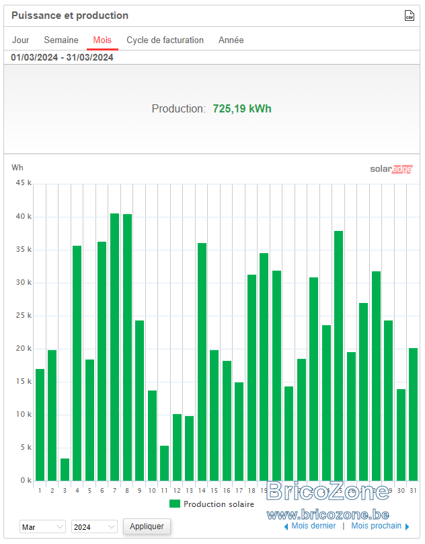Click the bar for day 31
The width and height of the screenshot is (425, 544).
tap(413, 415)
